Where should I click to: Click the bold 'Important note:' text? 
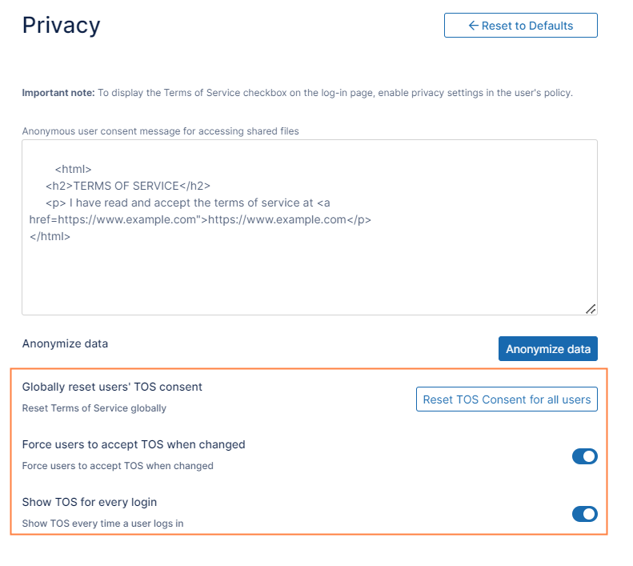tap(58, 93)
